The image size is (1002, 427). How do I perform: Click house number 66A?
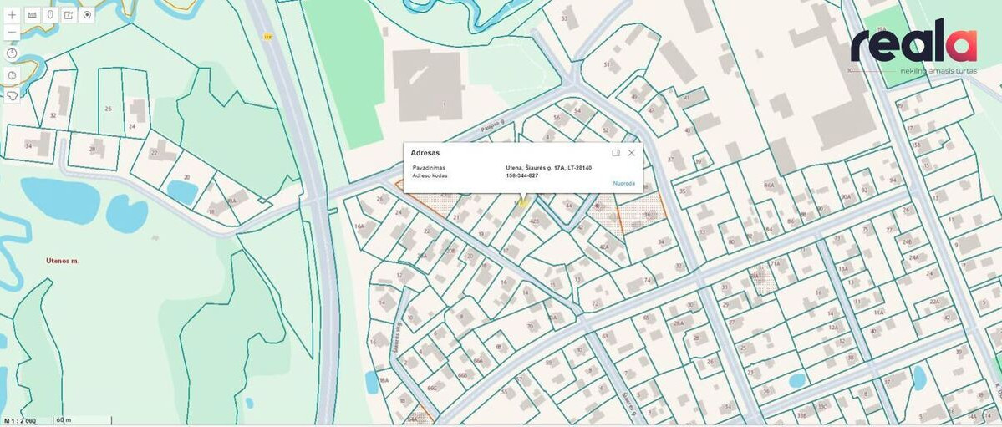(478, 360)
